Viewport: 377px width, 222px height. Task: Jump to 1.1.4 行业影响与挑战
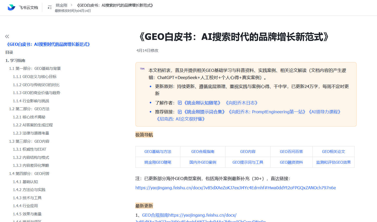pos(31,101)
